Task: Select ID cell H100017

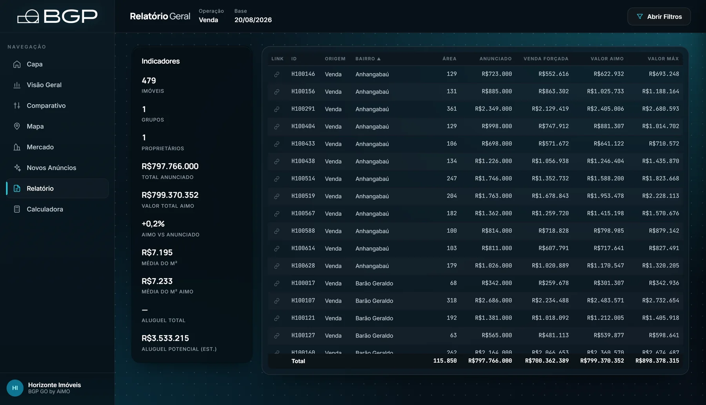Action: coord(303,283)
